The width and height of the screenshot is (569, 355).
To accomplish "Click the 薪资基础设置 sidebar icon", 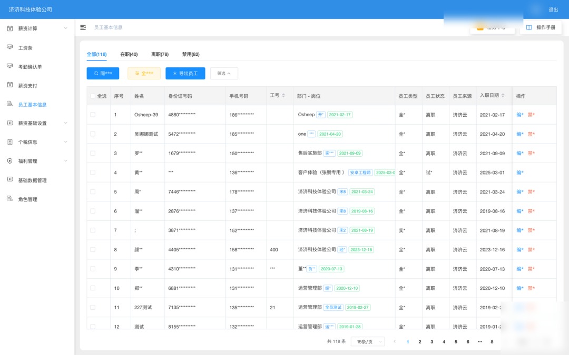I will pos(10,123).
